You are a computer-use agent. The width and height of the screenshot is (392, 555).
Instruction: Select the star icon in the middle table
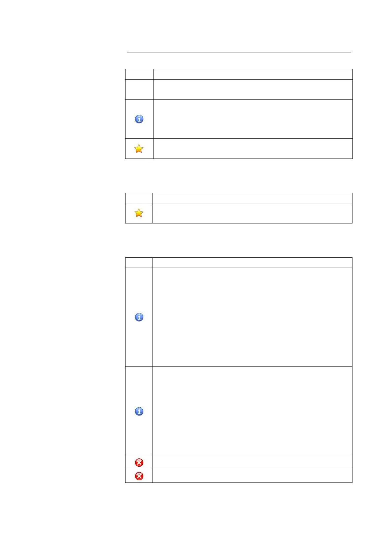coord(139,213)
